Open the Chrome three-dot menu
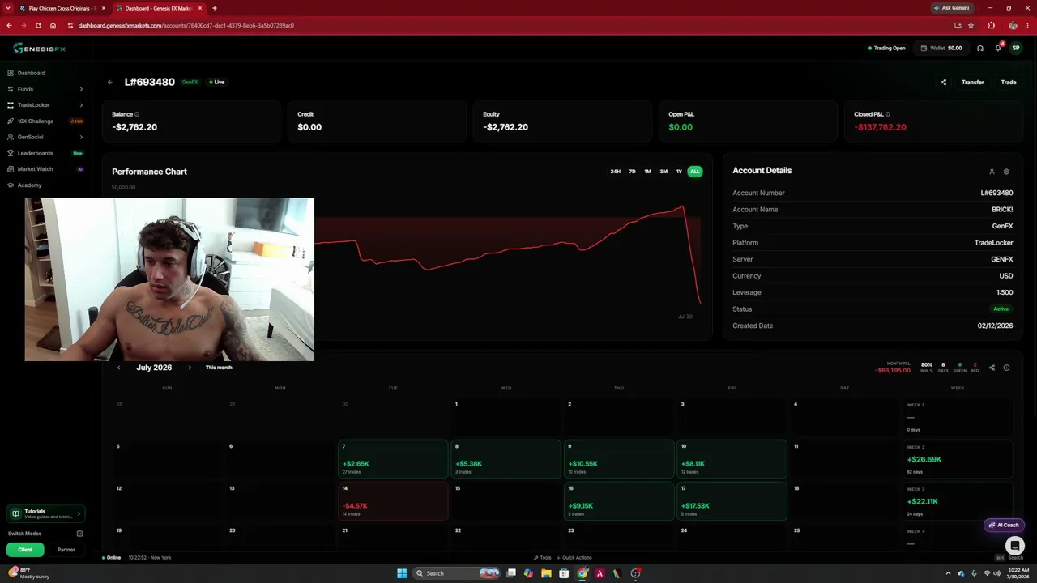The height and width of the screenshot is (583, 1037). tap(1027, 25)
